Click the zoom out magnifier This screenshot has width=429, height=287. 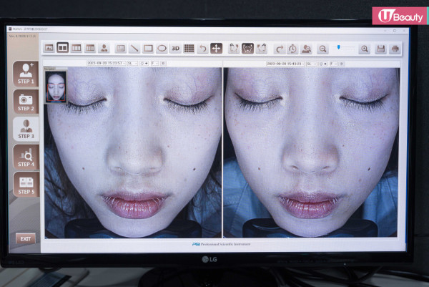(x=322, y=49)
